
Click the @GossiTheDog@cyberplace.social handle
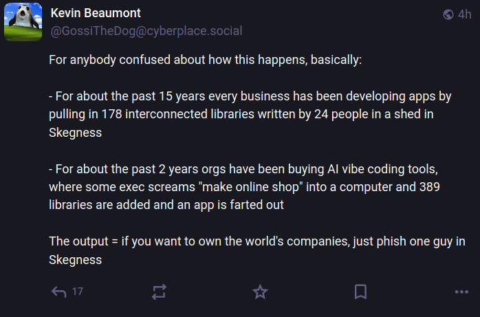[146, 31]
